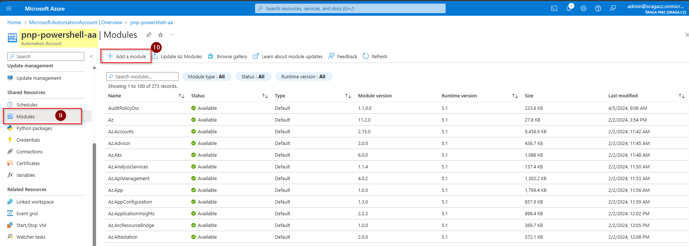
Task: Click the Search modules input field
Action: tap(142, 77)
